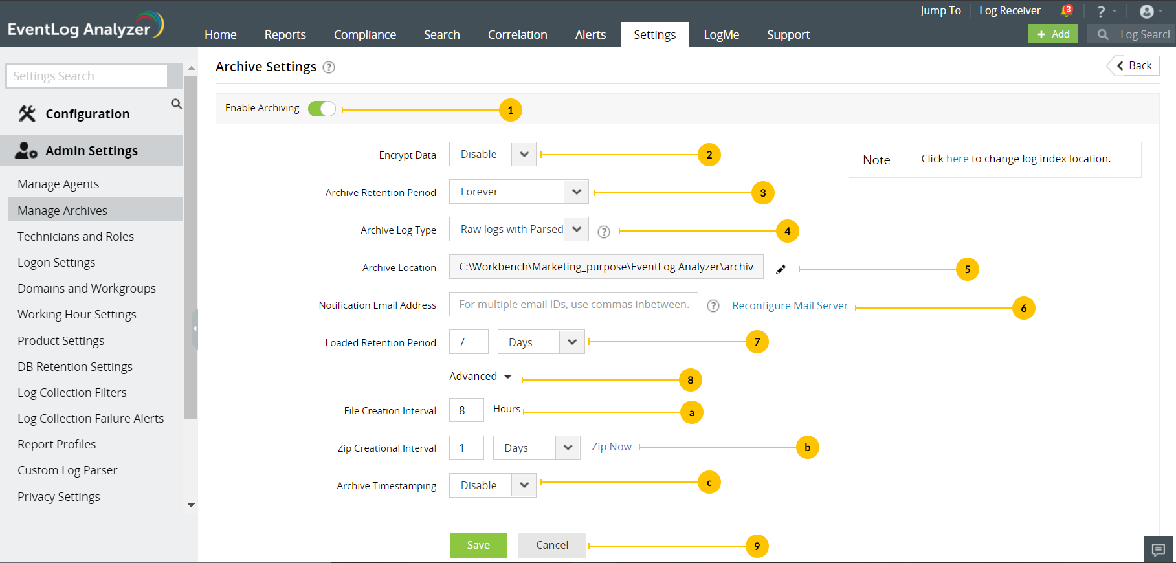The image size is (1176, 563).
Task: Click the File Creation Interval field
Action: (x=466, y=410)
